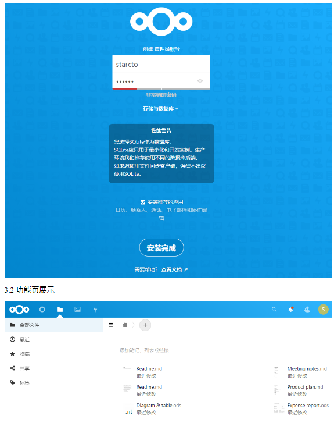Expand the 存储与数据库 dropdown

161,109
